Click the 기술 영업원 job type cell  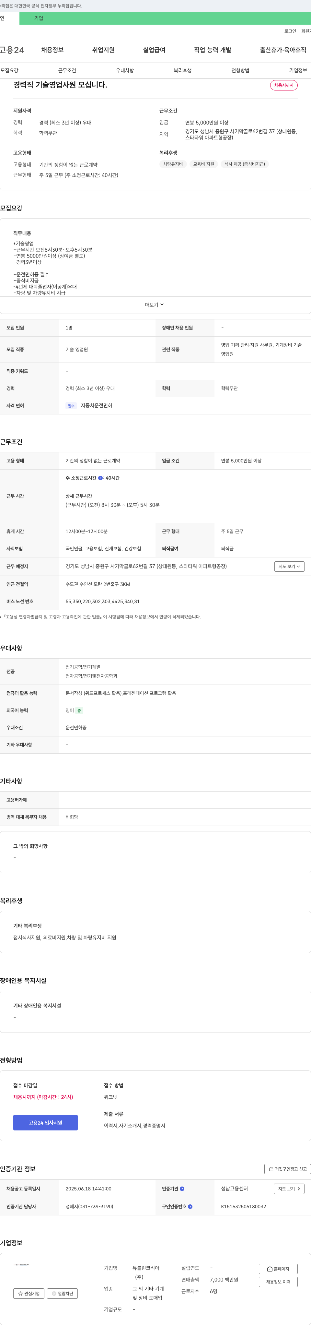pos(76,350)
